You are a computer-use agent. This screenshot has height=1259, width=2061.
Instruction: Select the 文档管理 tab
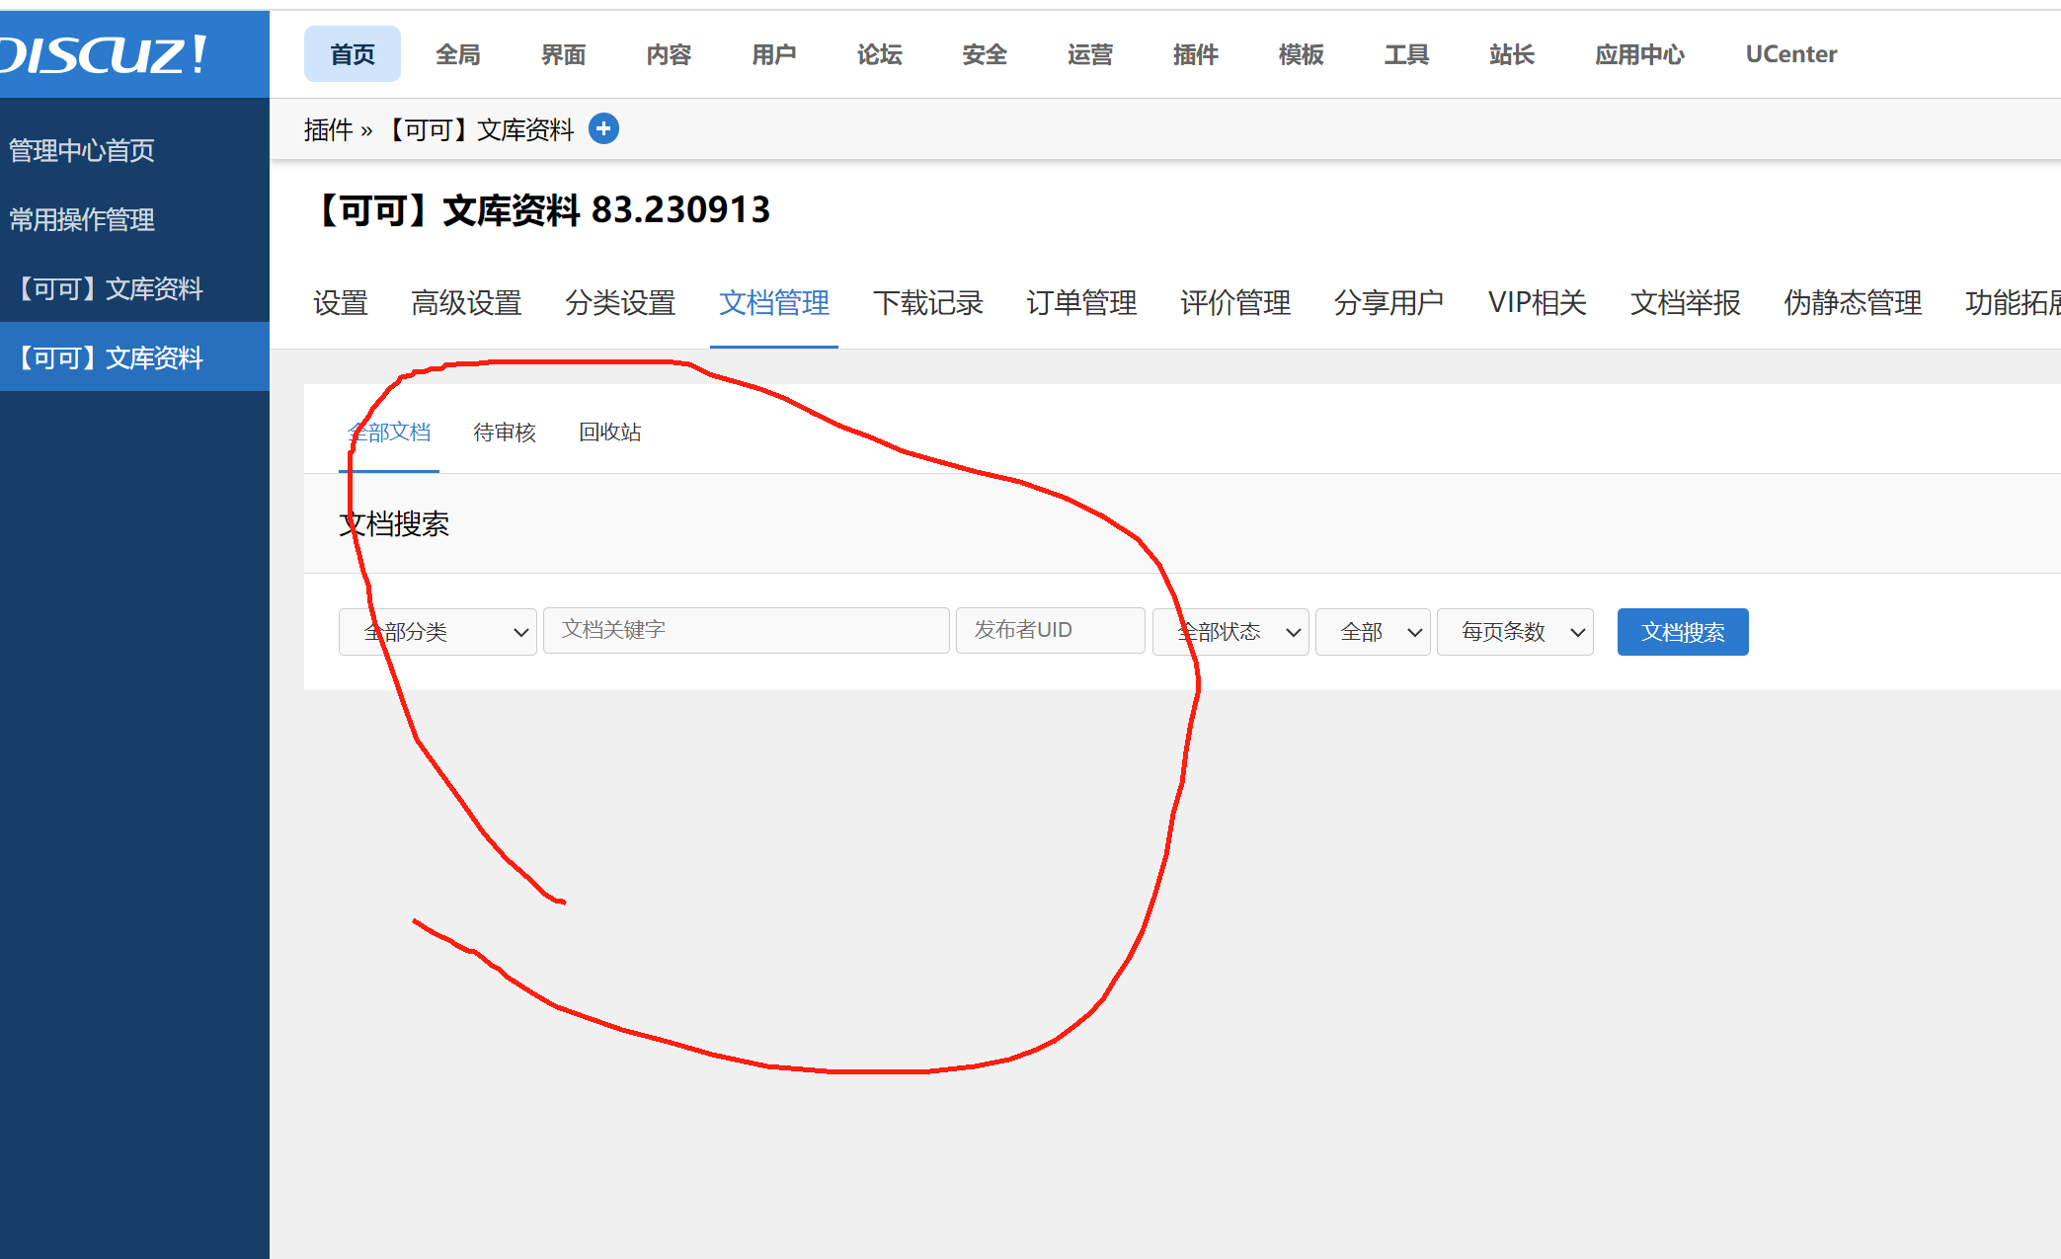(774, 302)
